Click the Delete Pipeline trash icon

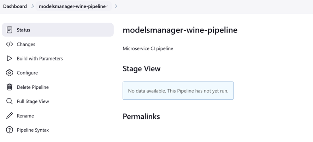click(x=10, y=87)
